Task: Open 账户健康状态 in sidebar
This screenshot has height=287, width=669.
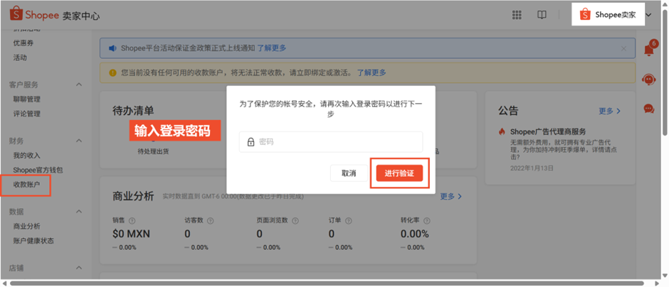Action: tap(33, 241)
